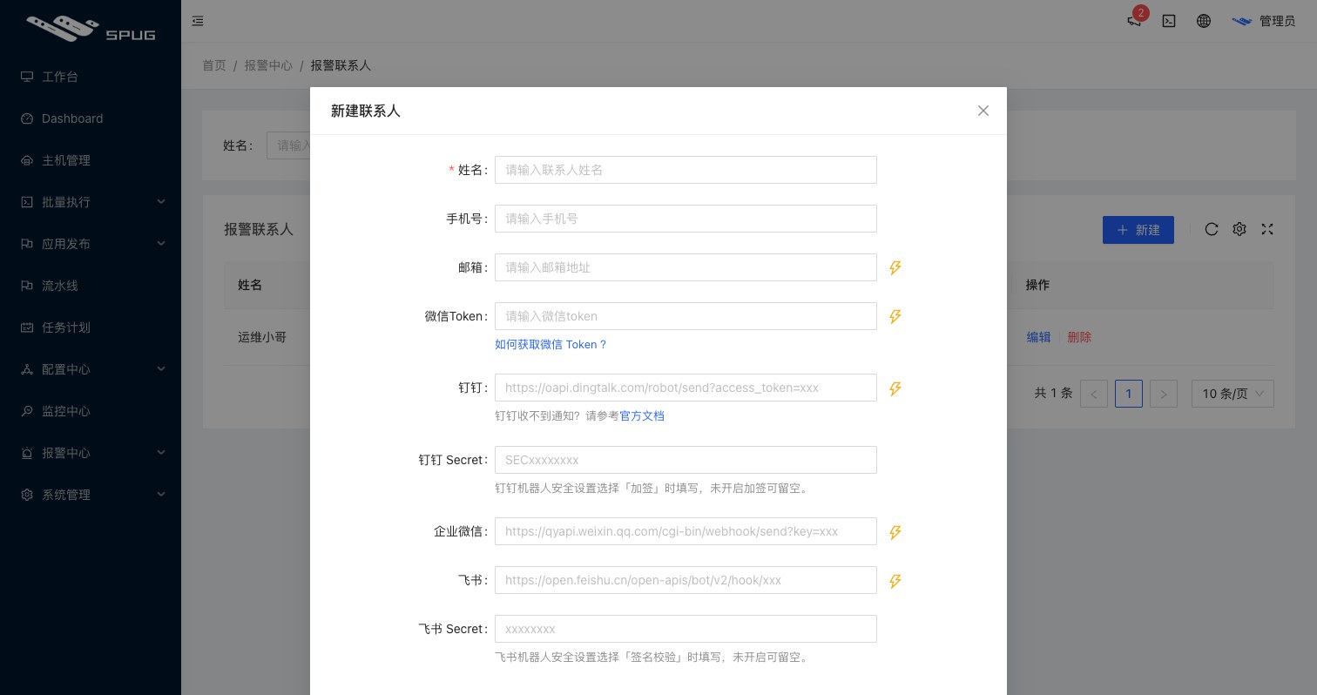This screenshot has width=1317, height=695.
Task: Click the 流水线 flag icon
Action: coord(27,286)
